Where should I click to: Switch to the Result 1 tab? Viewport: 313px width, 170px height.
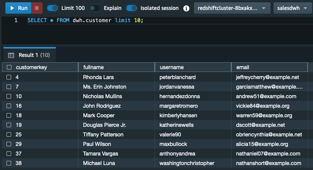(x=29, y=55)
